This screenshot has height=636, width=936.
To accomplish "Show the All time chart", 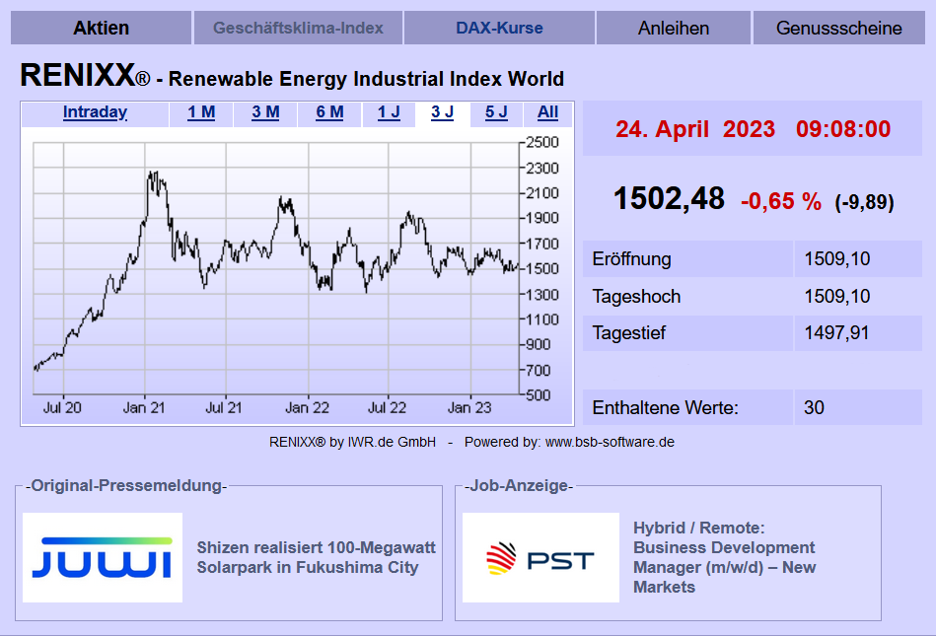I will click(548, 112).
